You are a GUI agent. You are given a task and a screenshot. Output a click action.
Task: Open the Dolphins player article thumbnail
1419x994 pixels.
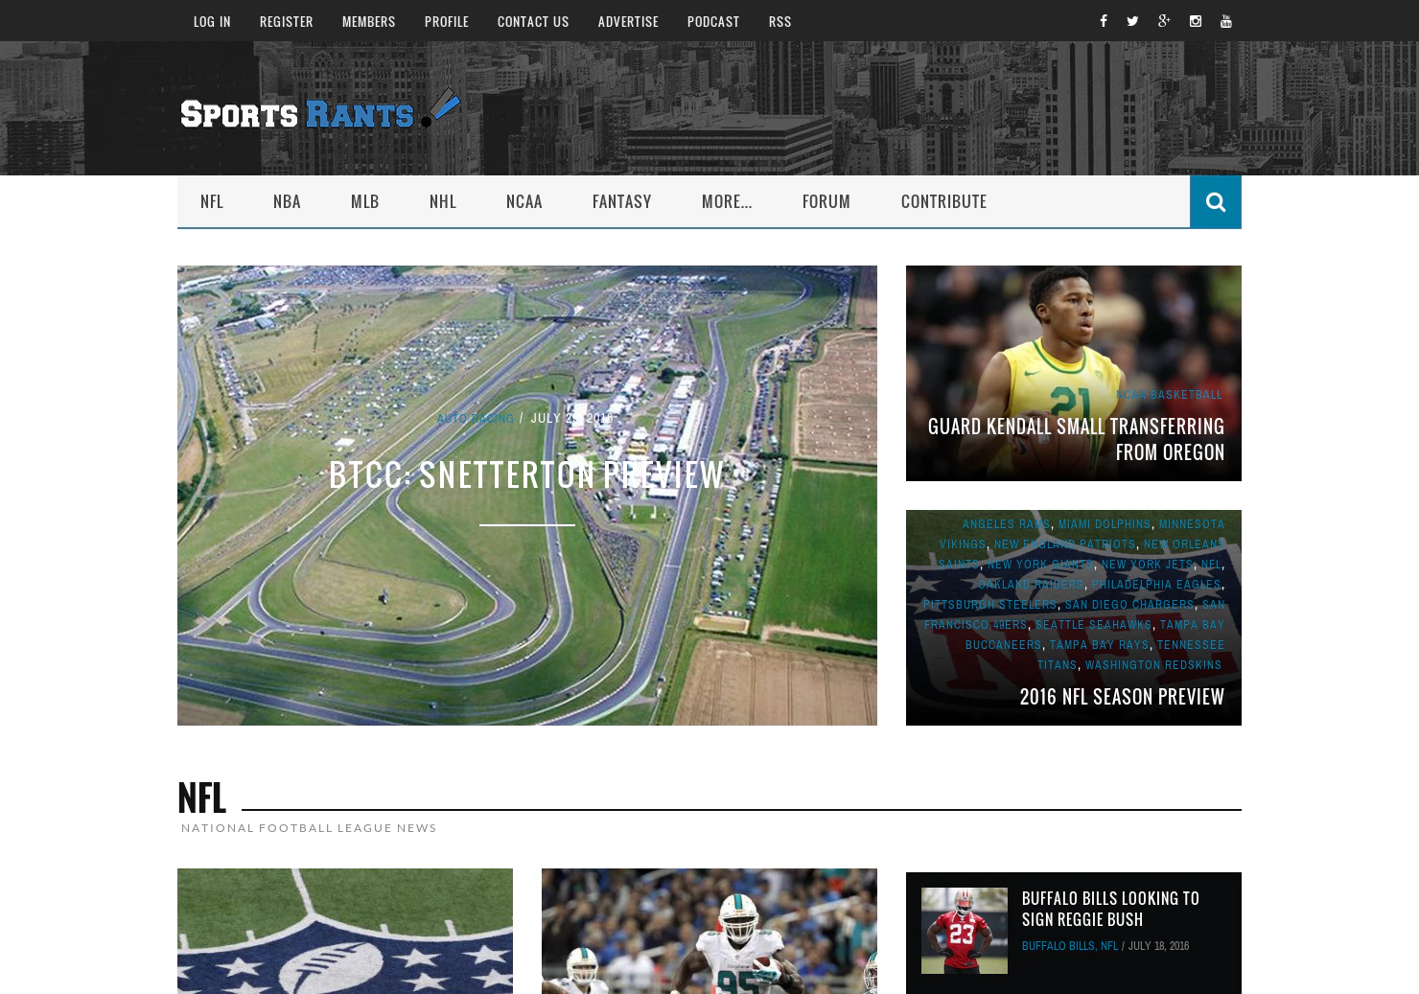pyautogui.click(x=709, y=931)
